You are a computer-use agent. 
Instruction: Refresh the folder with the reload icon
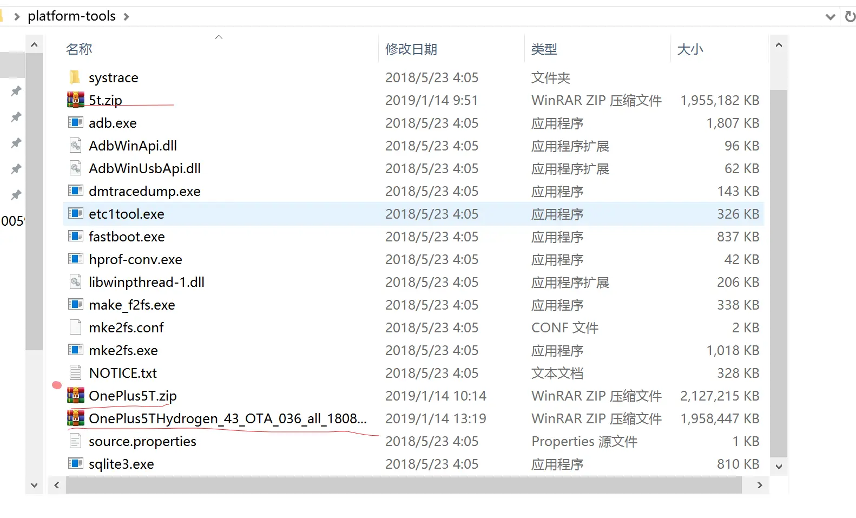click(x=850, y=16)
